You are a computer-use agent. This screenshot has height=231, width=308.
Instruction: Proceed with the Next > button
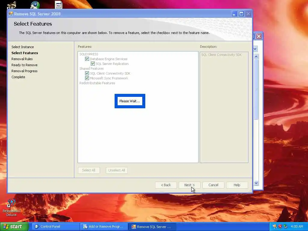(189, 185)
